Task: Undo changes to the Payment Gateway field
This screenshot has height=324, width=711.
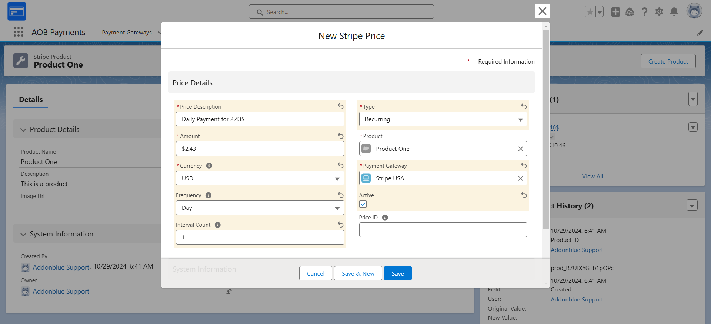Action: pos(524,166)
